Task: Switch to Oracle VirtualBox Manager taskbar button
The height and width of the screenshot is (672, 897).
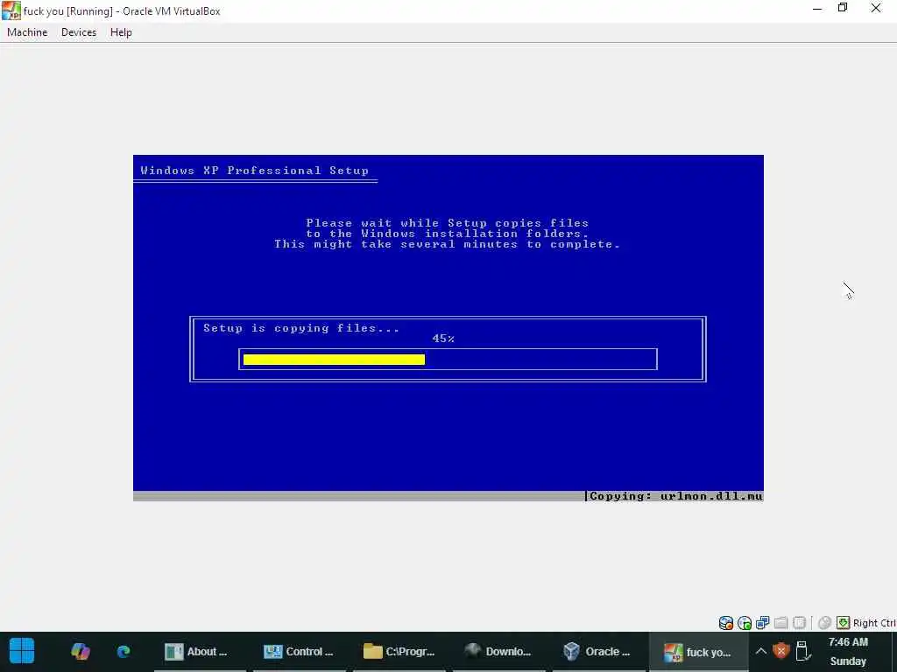Action: tap(597, 651)
